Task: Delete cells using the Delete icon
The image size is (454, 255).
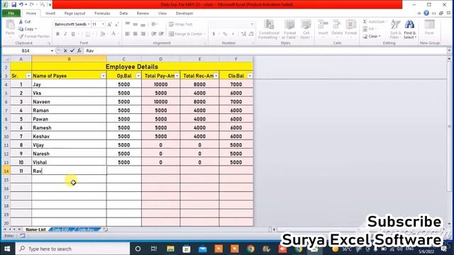Action: [x=337, y=28]
